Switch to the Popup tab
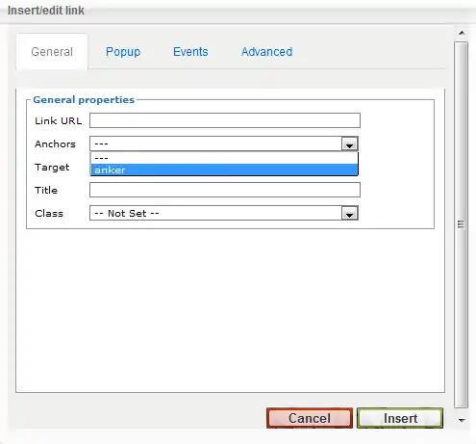The image size is (476, 444). tap(123, 52)
